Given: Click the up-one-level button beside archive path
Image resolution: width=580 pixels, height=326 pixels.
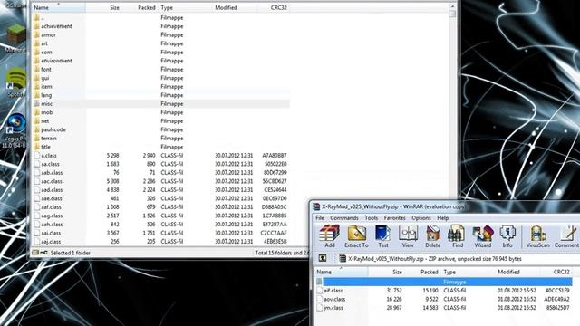Looking at the screenshot, I should coord(323,258).
